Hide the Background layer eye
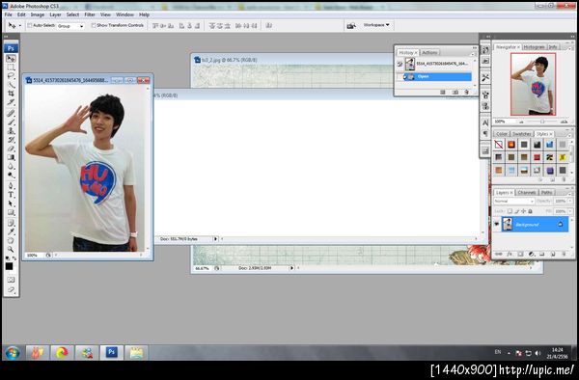 click(x=497, y=225)
